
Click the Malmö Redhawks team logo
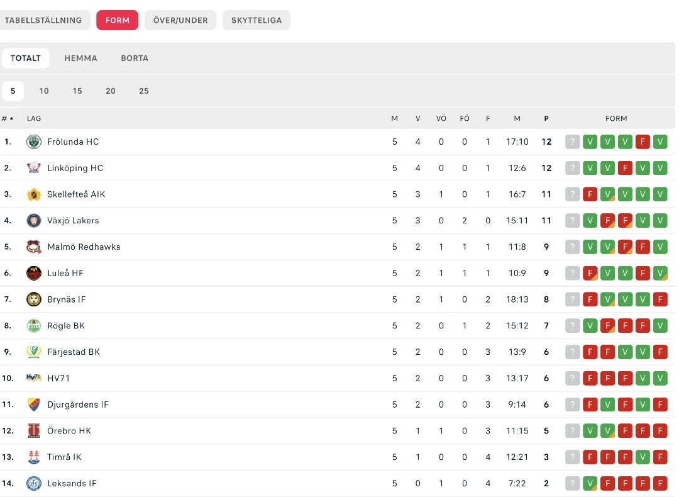[34, 247]
